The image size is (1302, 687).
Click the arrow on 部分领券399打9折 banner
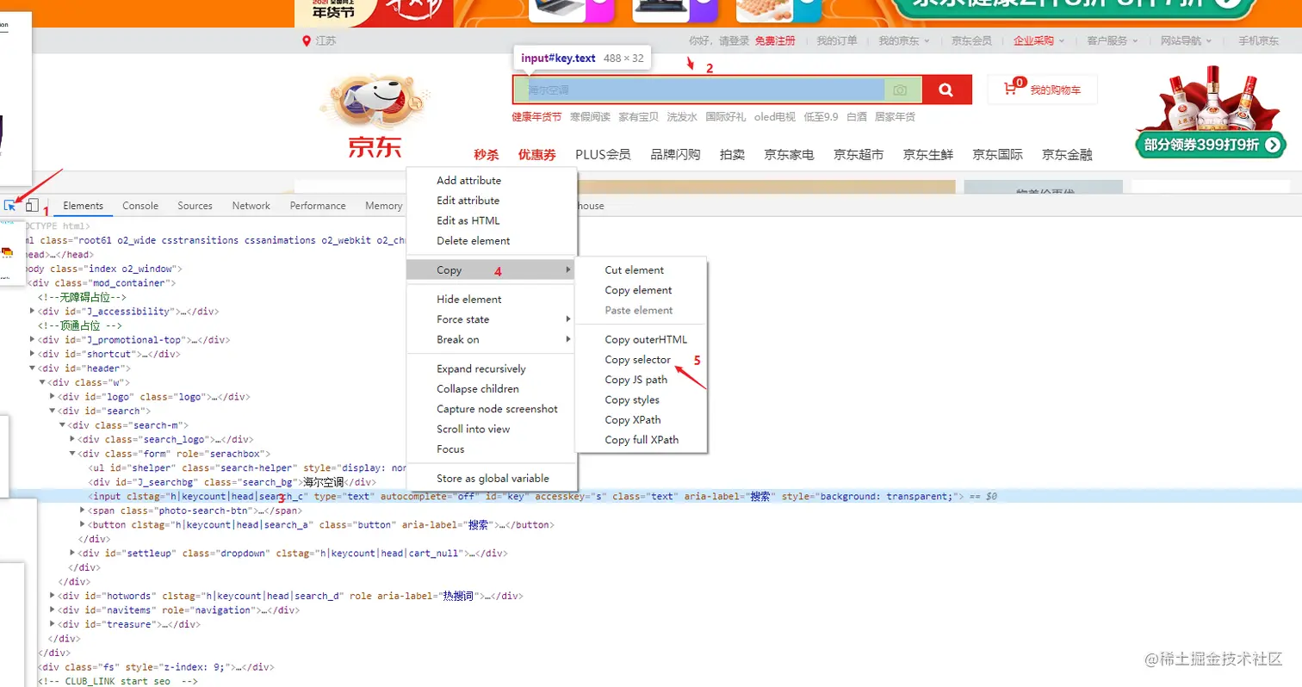pyautogui.click(x=1274, y=145)
